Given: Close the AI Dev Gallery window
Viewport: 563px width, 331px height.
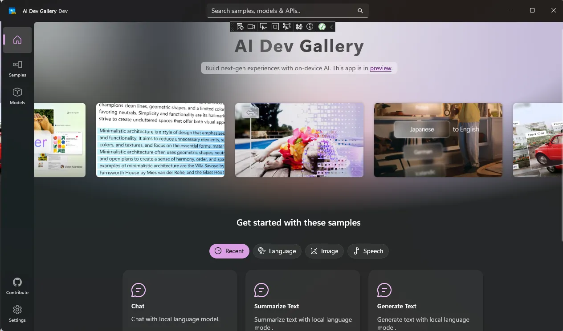Looking at the screenshot, I should (x=553, y=10).
